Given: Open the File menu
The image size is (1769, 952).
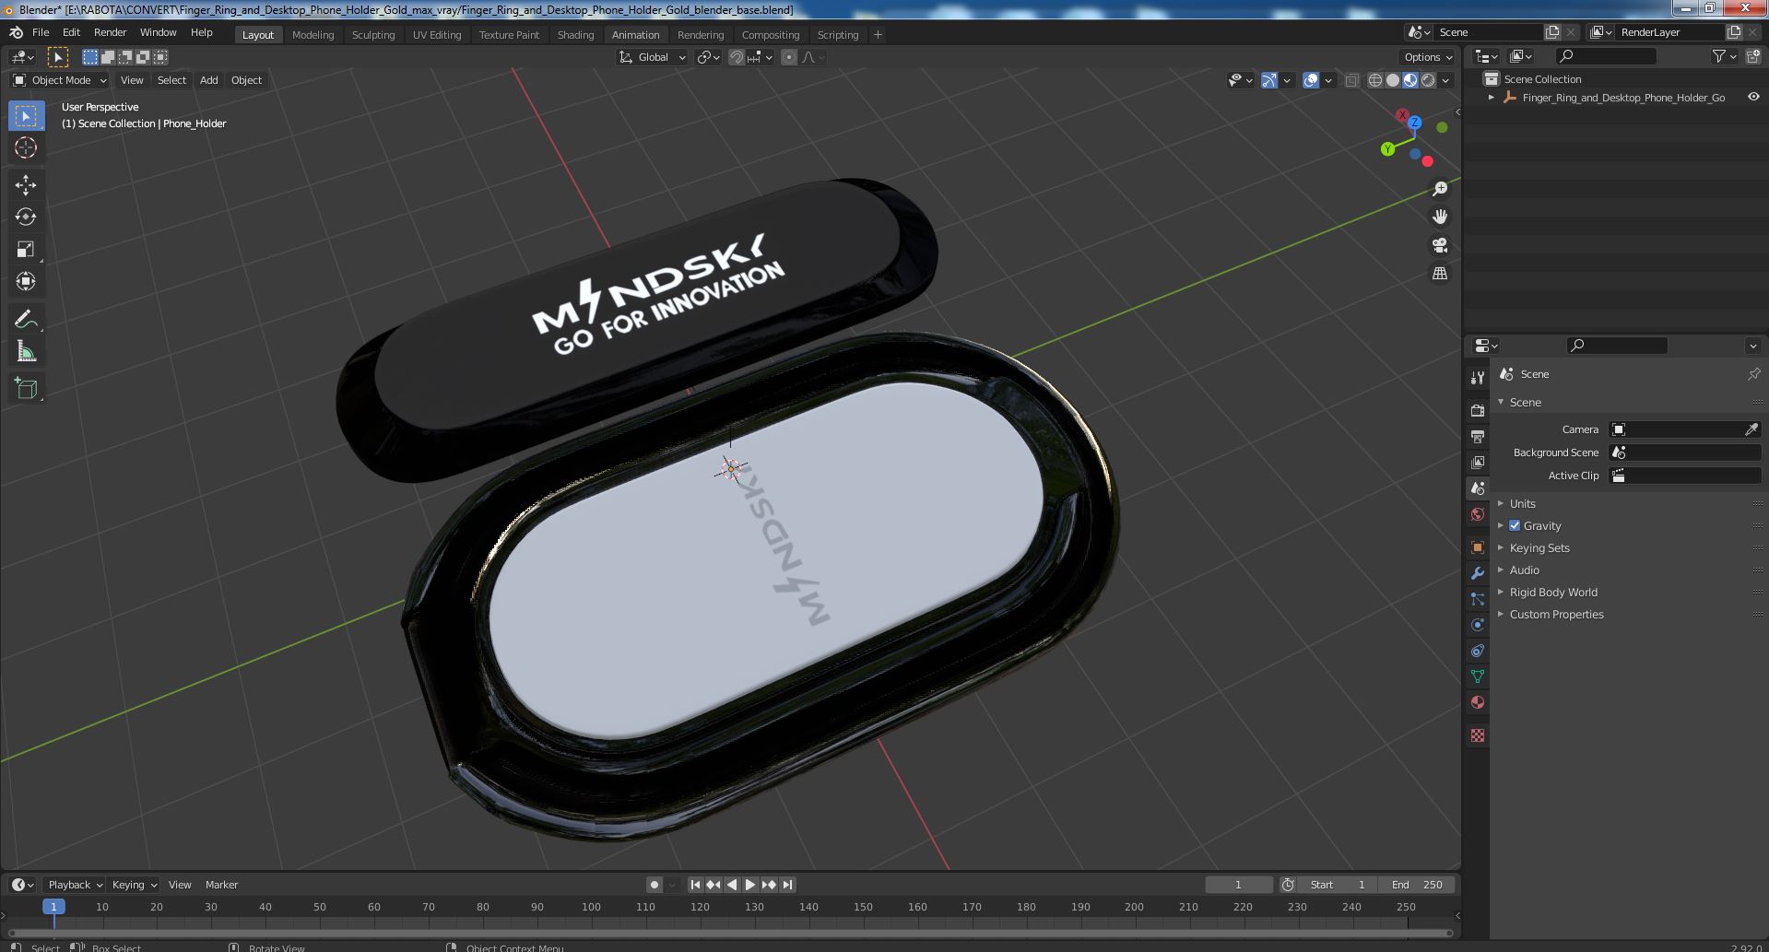Looking at the screenshot, I should tap(41, 32).
